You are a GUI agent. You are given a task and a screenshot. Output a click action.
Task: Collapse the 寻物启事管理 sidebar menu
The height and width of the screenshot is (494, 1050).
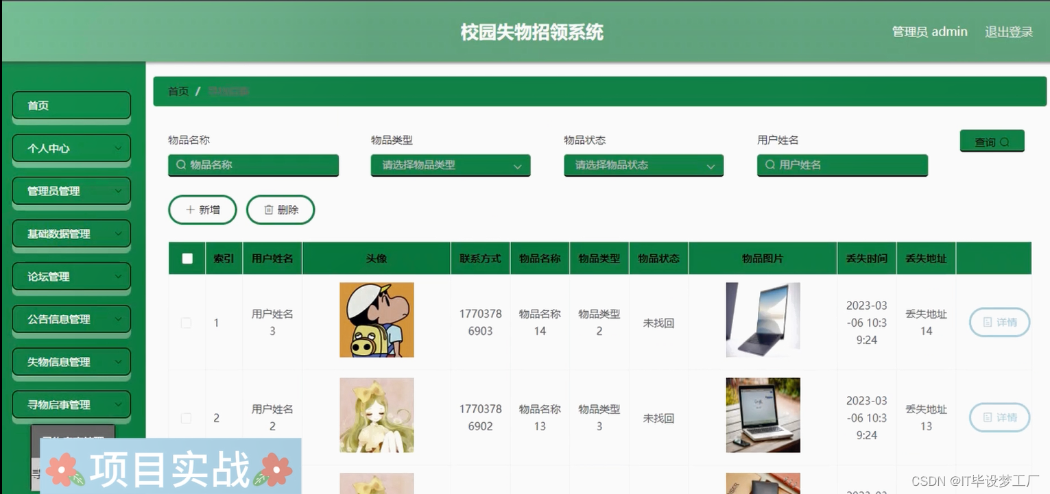[x=71, y=405]
